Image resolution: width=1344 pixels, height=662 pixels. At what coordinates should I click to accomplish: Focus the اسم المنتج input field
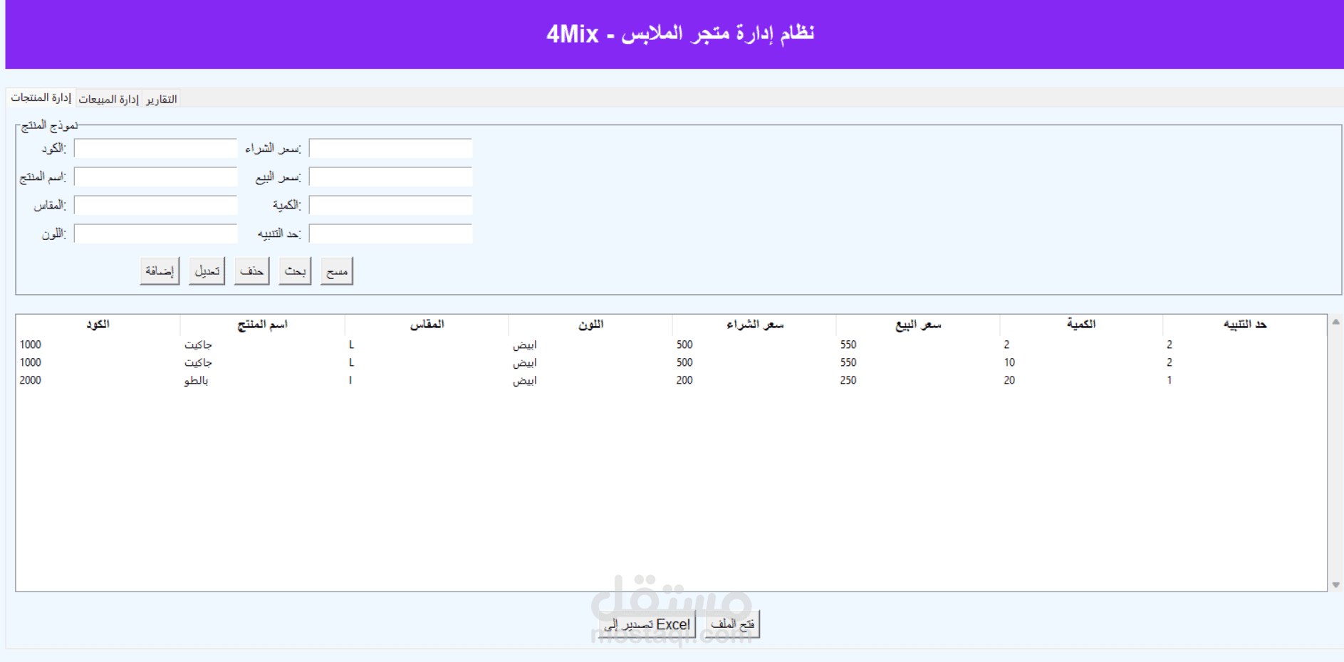click(x=155, y=177)
